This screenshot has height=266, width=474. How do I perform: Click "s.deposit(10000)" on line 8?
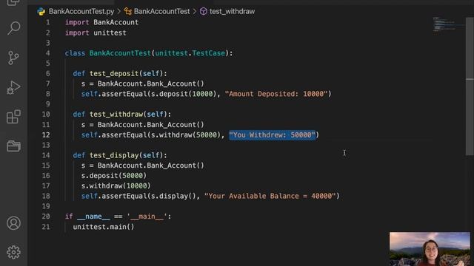pyautogui.click(x=184, y=94)
